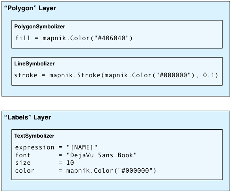Click the stroke property name
Image resolution: width=231 pixels, height=192 pixels.
pos(26,75)
